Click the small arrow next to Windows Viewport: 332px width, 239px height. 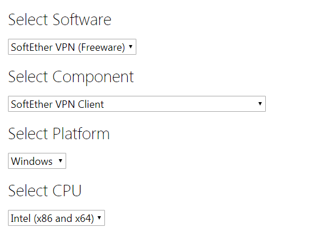click(60, 160)
